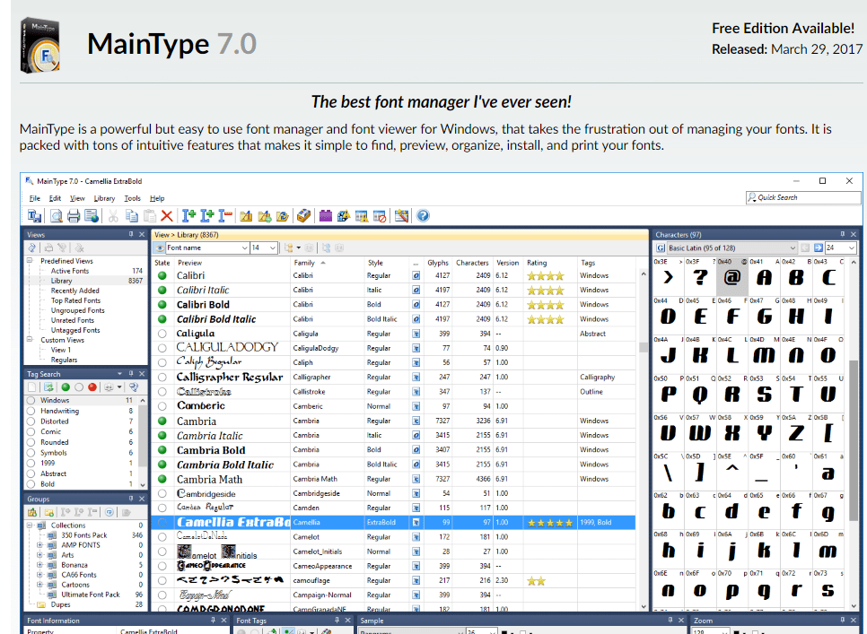The height and width of the screenshot is (634, 867).
Task: Expand the Bonanza group node
Action: [39, 565]
